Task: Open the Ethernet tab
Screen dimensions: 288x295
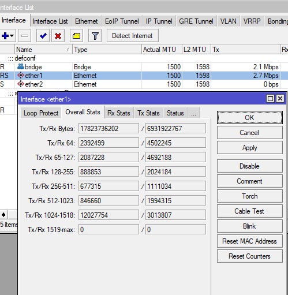Action: coord(87,21)
